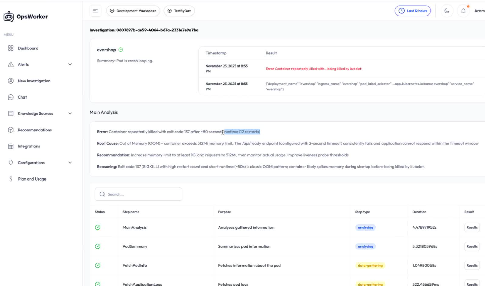Select the TestByDav pill
Screen dimensions: 485x286
pos(179,11)
